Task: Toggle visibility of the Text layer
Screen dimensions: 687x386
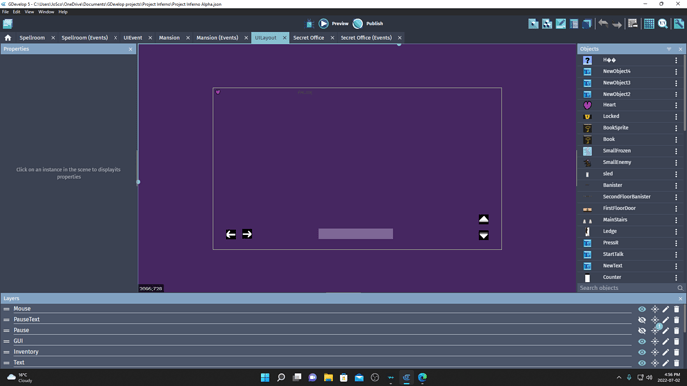Action: click(x=642, y=363)
